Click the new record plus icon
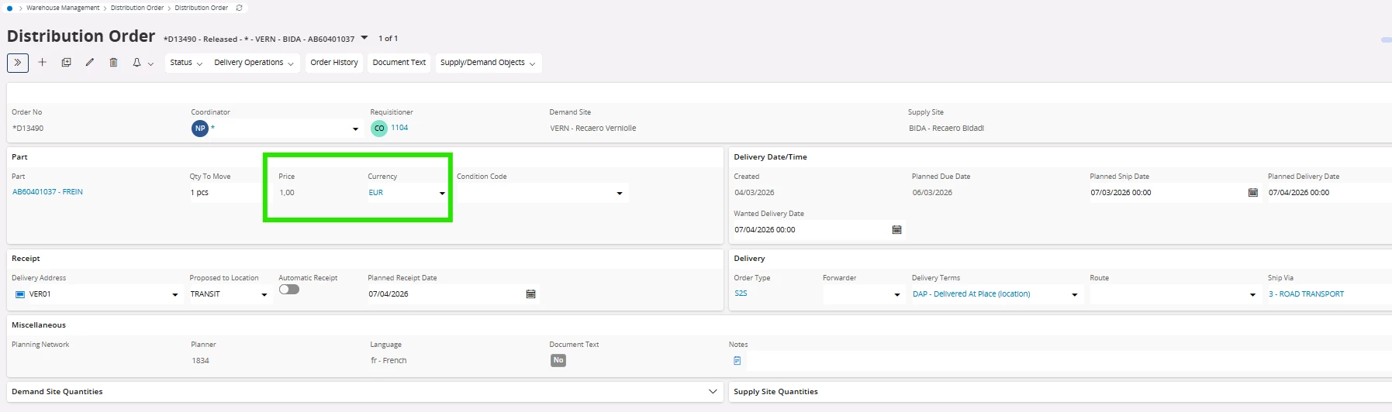The width and height of the screenshot is (1392, 412). 43,63
